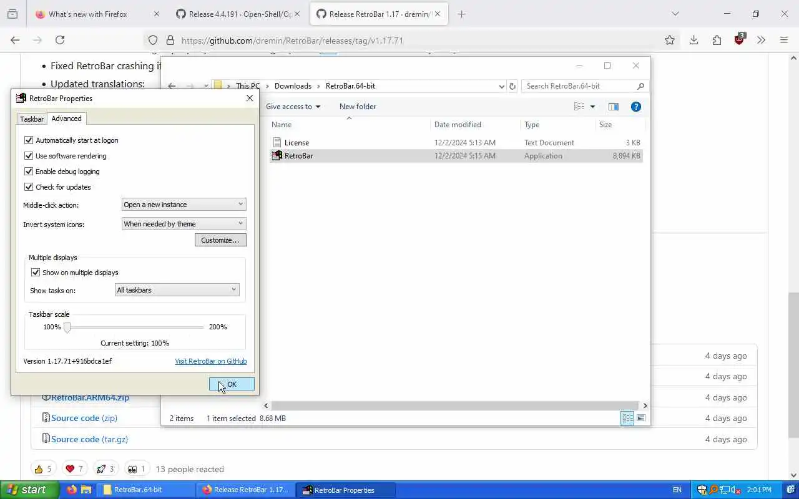Select Advanced tab in RetroBar Properties
Viewport: 799px width, 499px height.
pos(66,119)
